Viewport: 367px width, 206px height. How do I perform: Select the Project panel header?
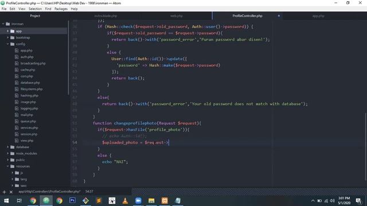35,16
